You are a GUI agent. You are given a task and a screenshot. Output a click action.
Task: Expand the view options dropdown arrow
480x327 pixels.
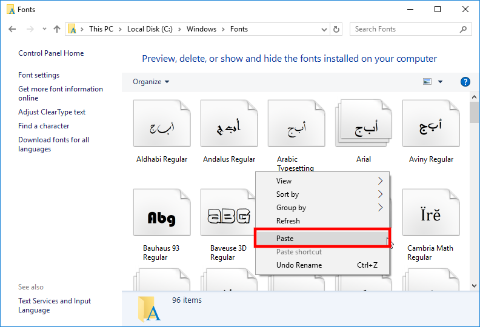point(440,82)
